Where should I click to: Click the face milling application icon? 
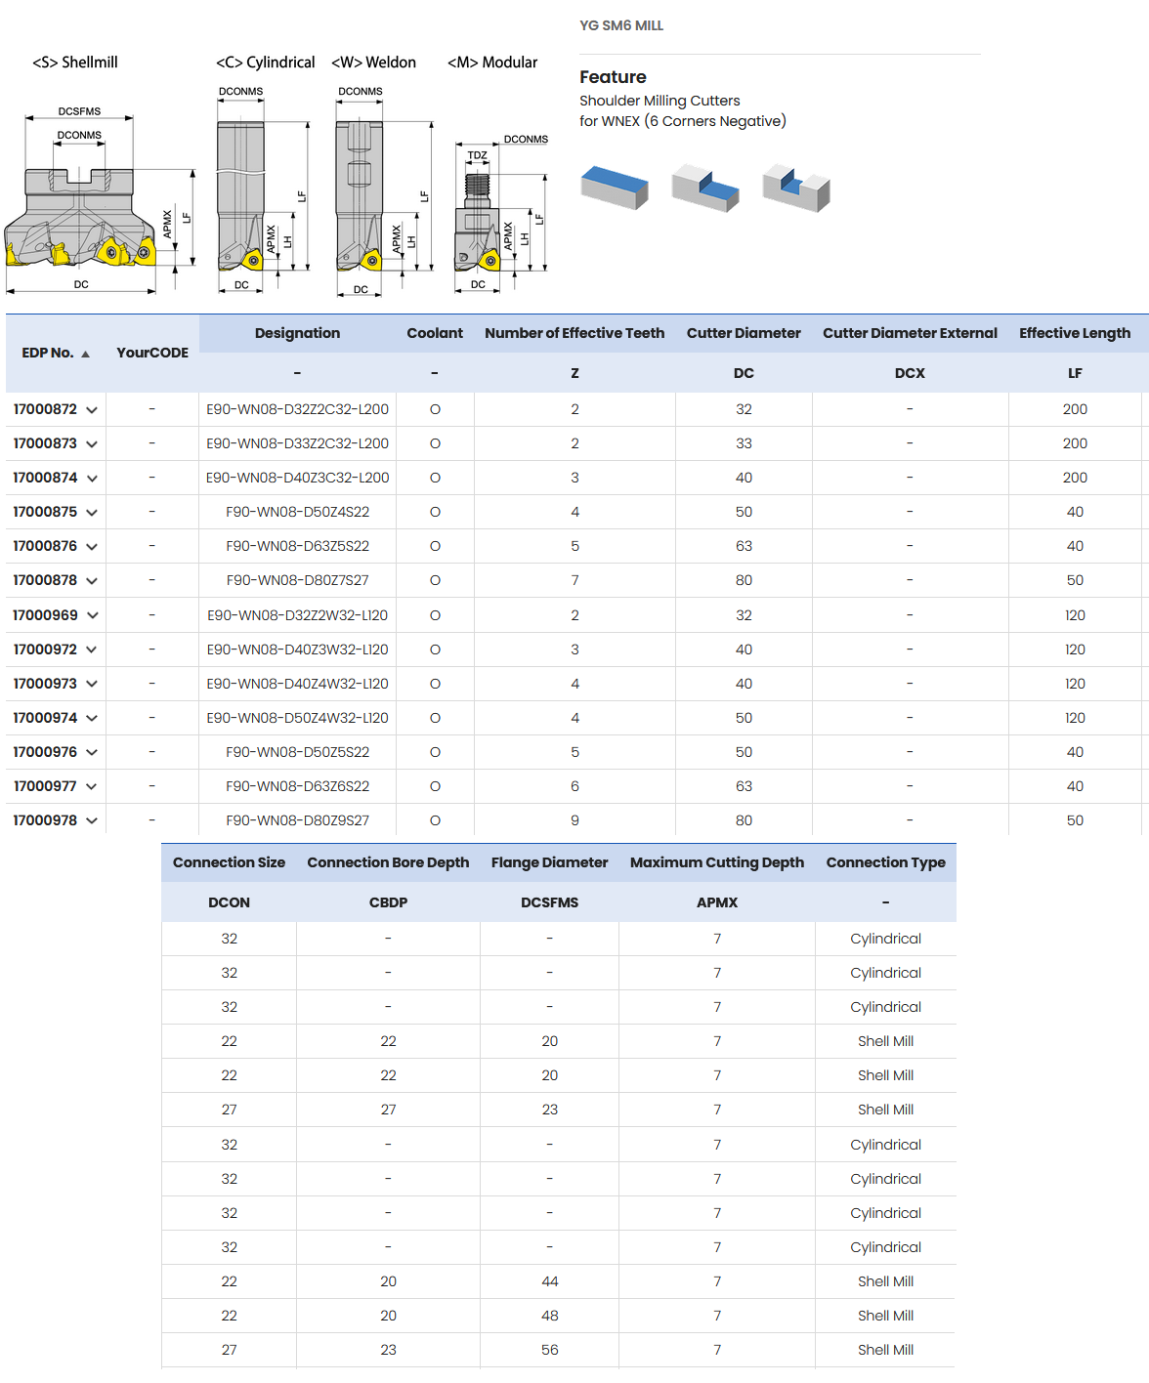(614, 187)
